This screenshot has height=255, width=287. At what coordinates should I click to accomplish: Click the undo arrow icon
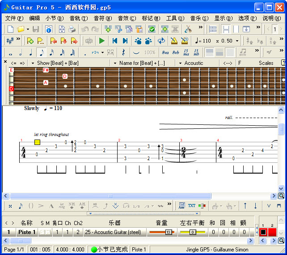pos(85,29)
